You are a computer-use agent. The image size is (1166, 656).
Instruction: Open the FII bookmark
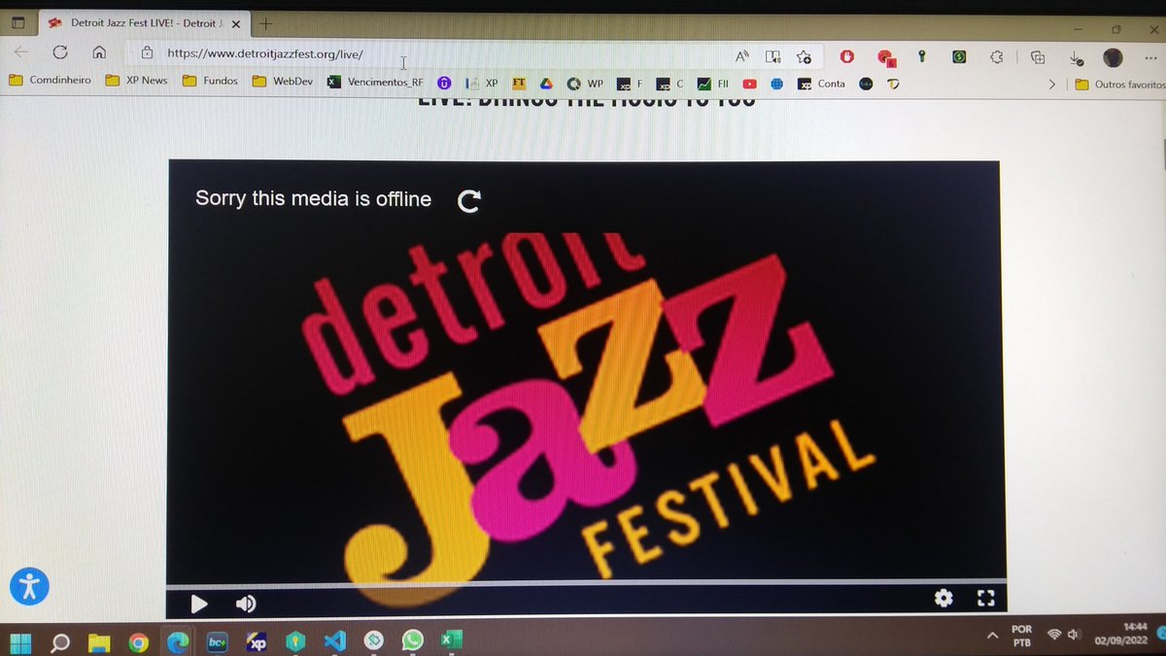713,85
